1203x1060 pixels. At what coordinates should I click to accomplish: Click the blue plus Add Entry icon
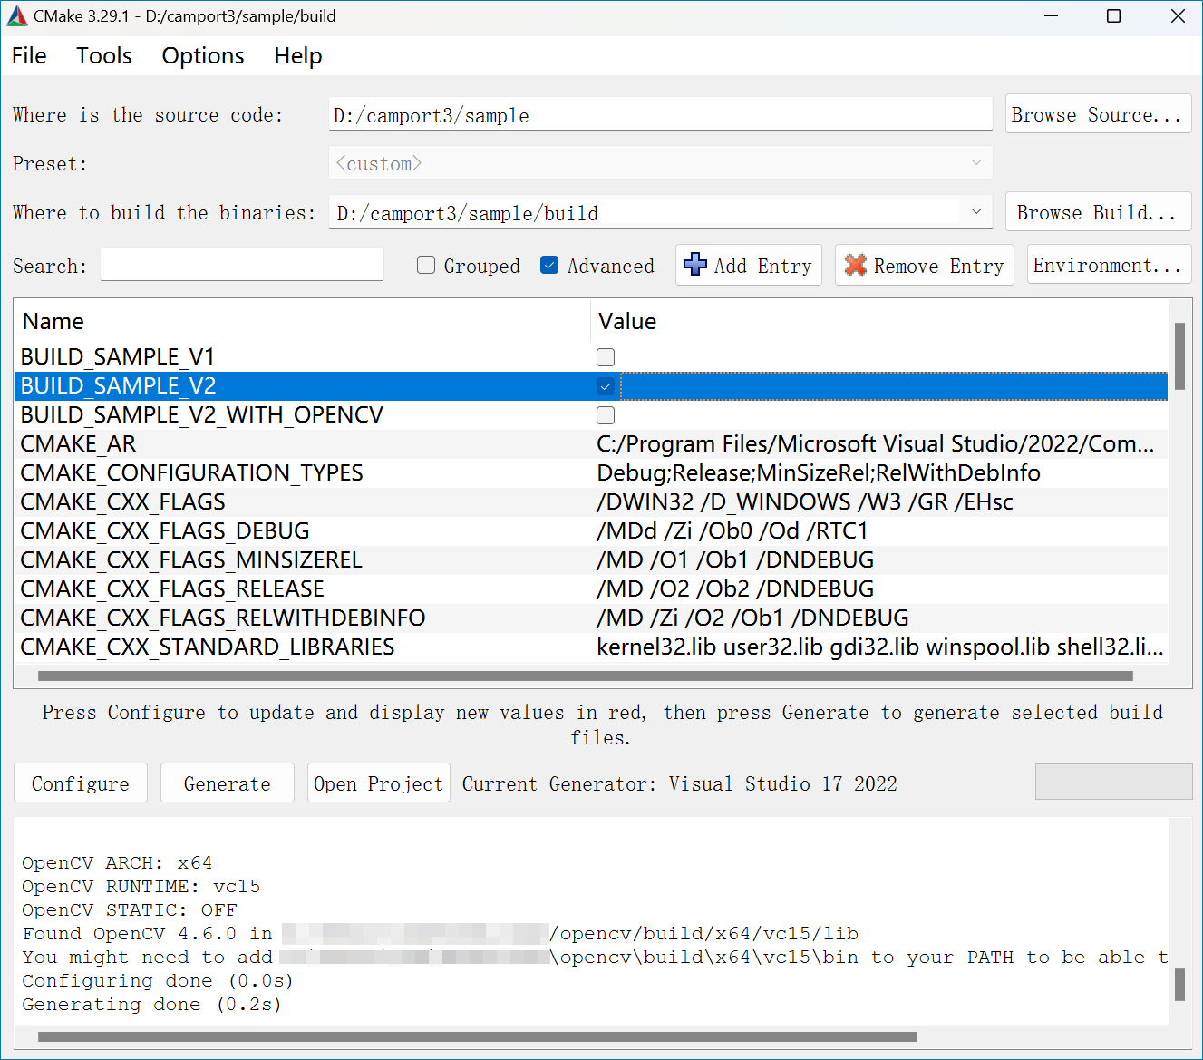pos(695,265)
